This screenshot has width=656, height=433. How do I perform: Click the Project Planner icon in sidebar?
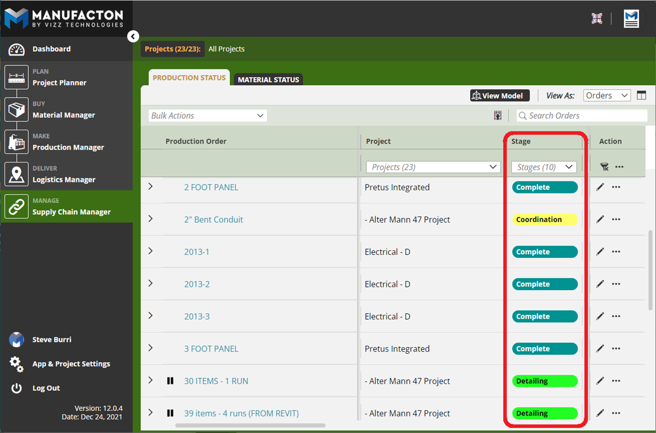(17, 77)
